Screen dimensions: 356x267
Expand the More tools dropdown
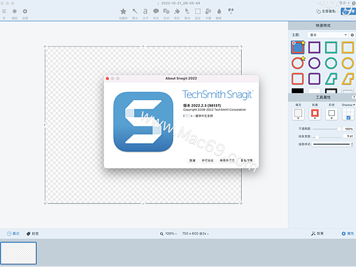click(x=231, y=11)
